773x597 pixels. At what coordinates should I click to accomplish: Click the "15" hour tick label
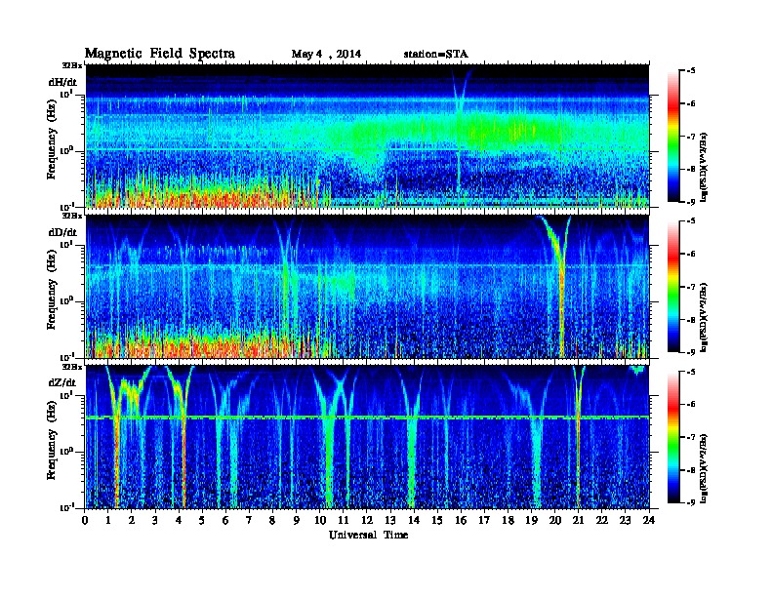point(437,521)
